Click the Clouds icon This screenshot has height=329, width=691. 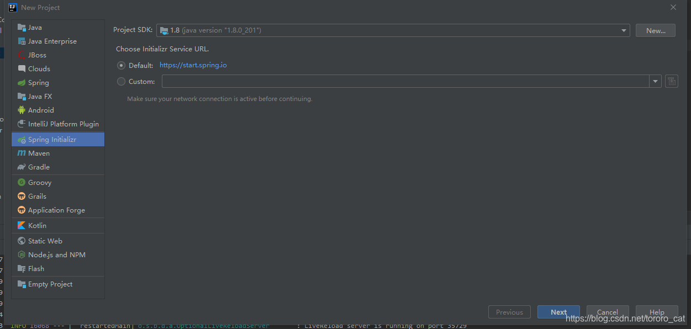22,68
